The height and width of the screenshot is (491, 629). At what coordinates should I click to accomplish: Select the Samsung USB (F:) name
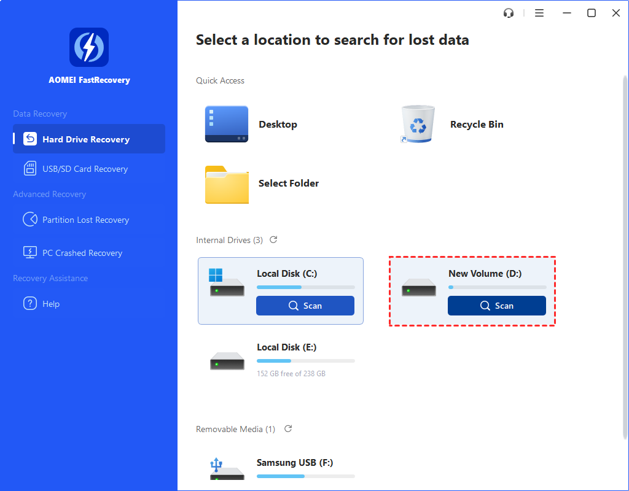click(x=295, y=463)
